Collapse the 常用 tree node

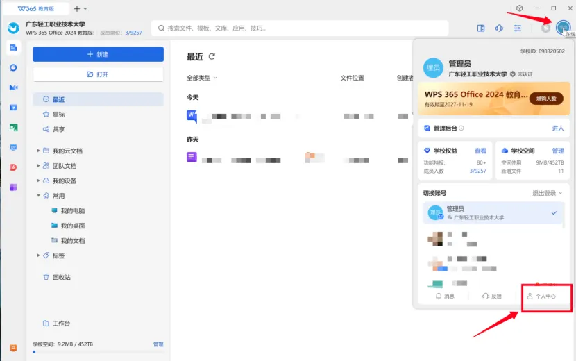point(39,196)
